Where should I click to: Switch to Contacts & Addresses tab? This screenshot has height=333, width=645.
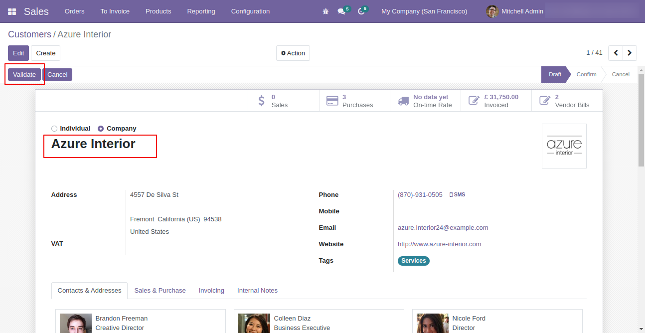89,291
